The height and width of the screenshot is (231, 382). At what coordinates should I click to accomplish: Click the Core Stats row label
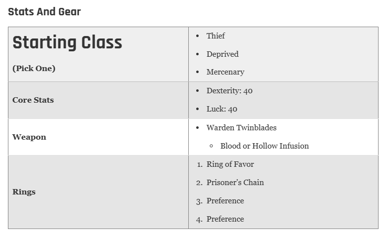click(33, 100)
